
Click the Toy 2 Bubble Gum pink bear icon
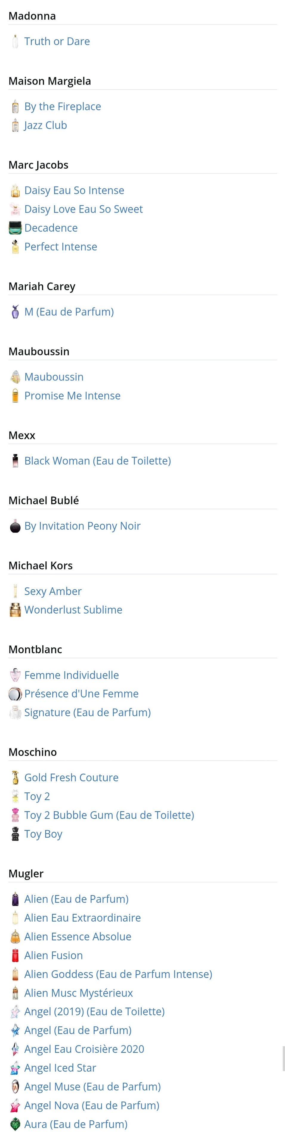click(15, 815)
